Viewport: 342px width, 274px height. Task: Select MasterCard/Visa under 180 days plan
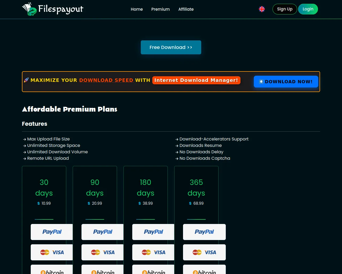click(153, 252)
